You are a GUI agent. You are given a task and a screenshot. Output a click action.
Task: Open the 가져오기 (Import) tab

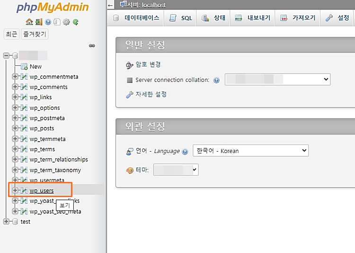coord(298,18)
